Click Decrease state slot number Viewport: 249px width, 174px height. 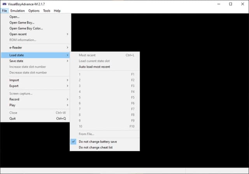tap(35, 73)
